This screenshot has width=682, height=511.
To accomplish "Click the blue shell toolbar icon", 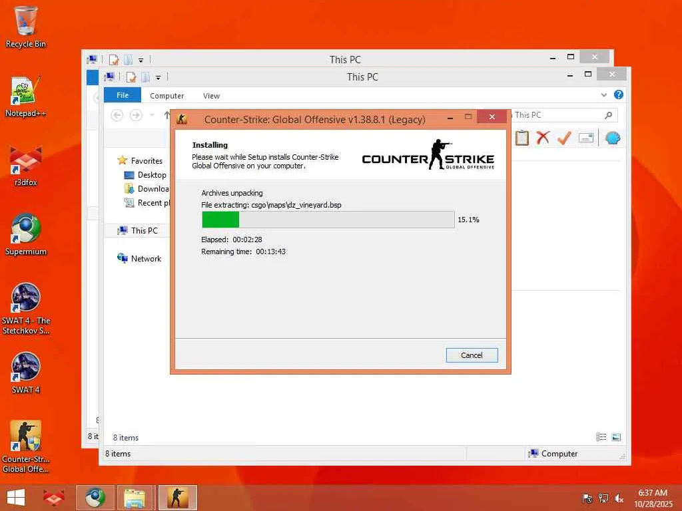I will [613, 138].
